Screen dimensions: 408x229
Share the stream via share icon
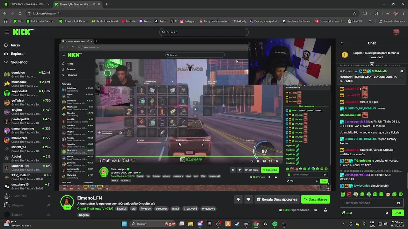[315, 210]
